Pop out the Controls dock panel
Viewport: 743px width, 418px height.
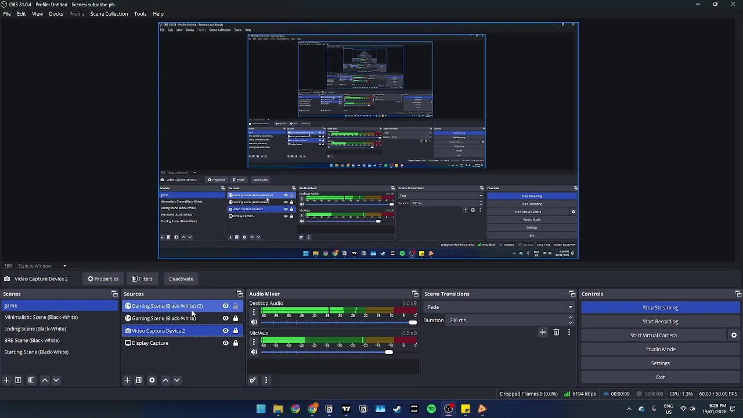[x=738, y=294]
